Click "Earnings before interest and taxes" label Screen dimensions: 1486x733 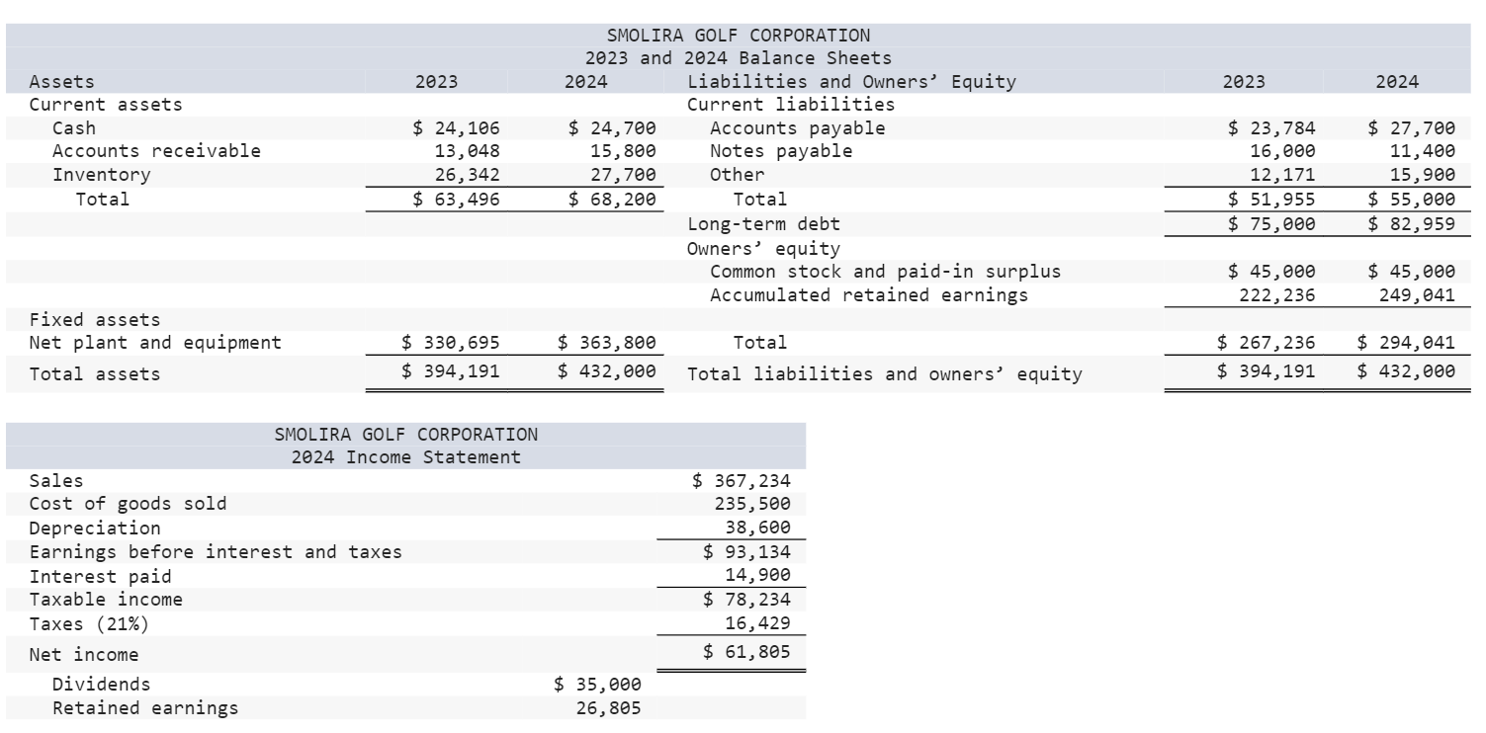coord(216,551)
